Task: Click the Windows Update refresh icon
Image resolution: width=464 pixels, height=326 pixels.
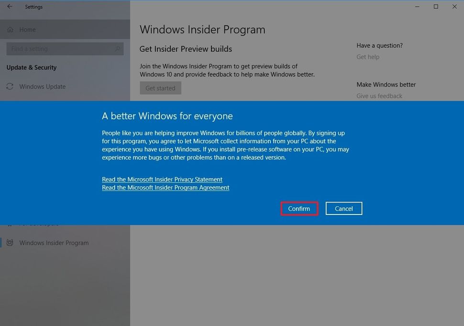Action: pos(10,87)
